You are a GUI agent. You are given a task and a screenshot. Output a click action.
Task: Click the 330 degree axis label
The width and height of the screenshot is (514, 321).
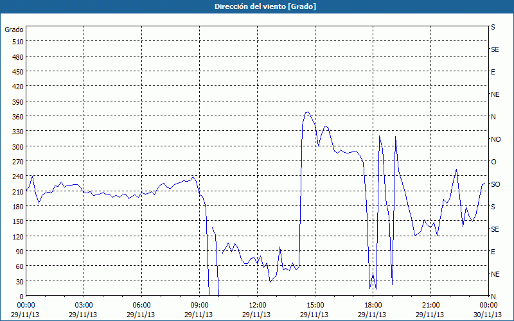click(x=18, y=132)
